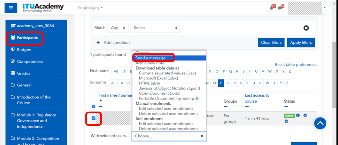The width and height of the screenshot is (338, 145).
Task: Click the Apply filters button
Action: (301, 43)
